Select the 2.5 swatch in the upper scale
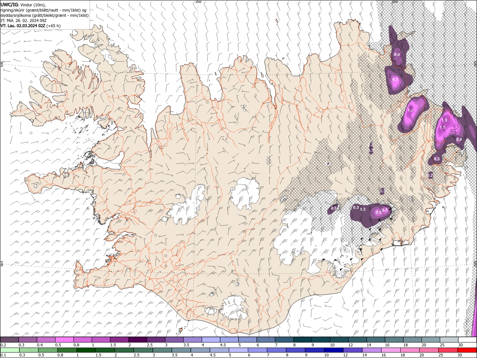This screenshot has width=477, height=358. [x=156, y=339]
